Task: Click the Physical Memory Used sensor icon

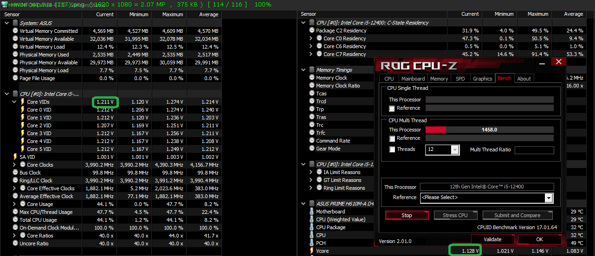Action: pyautogui.click(x=15, y=55)
